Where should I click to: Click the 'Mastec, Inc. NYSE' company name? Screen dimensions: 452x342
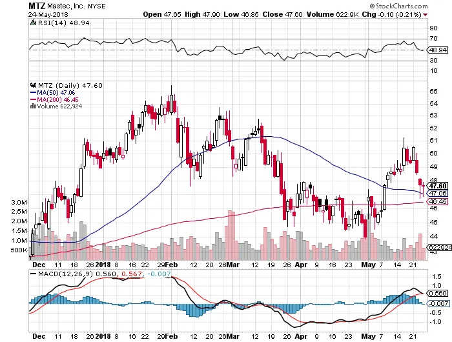76,6
